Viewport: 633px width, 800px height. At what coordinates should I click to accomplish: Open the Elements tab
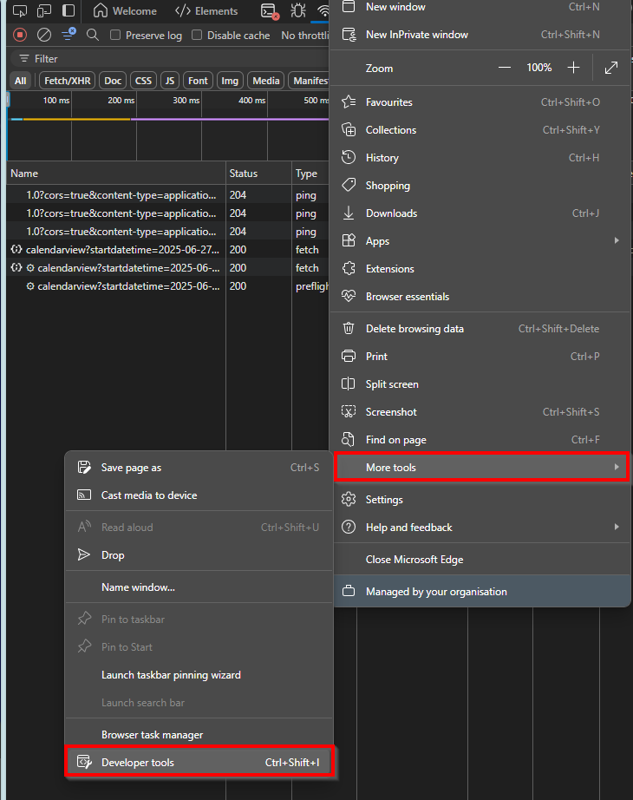click(206, 10)
